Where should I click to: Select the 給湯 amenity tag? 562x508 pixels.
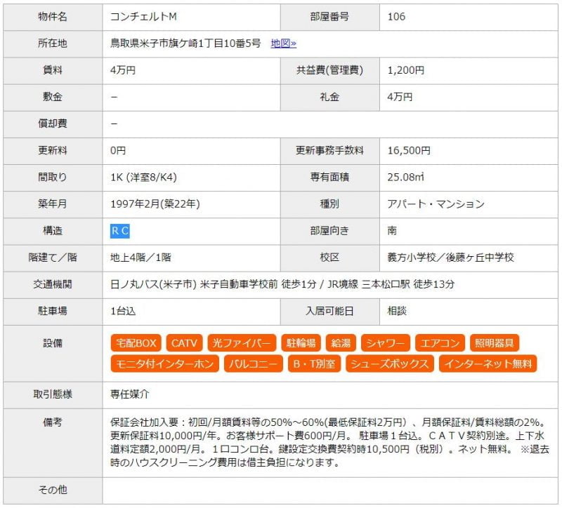(341, 343)
